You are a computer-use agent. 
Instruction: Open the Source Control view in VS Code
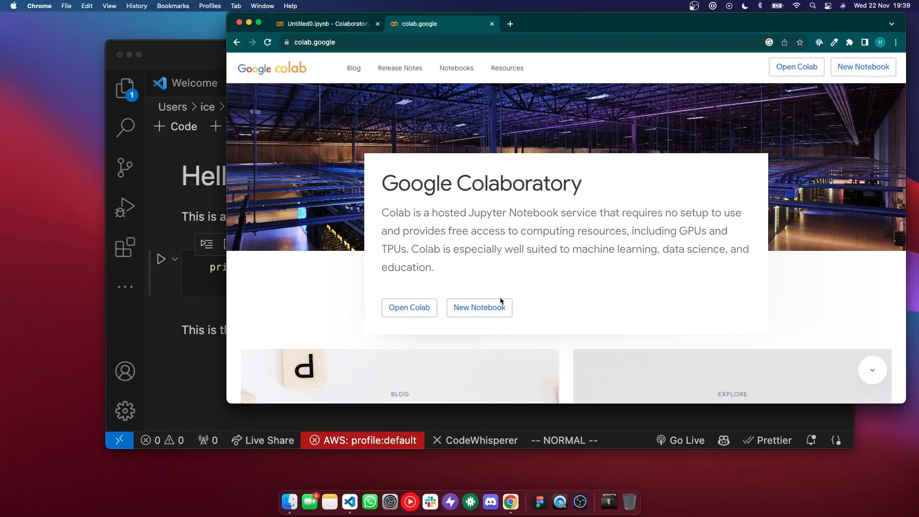pyautogui.click(x=124, y=168)
